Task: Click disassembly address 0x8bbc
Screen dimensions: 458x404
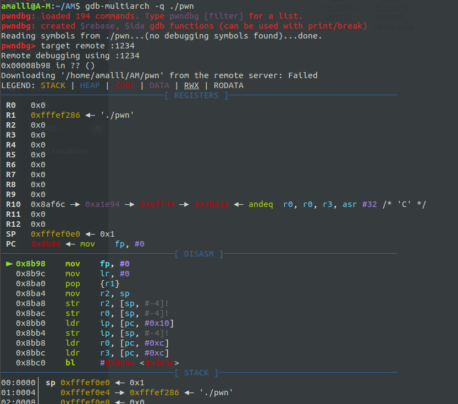Action: 31,353
